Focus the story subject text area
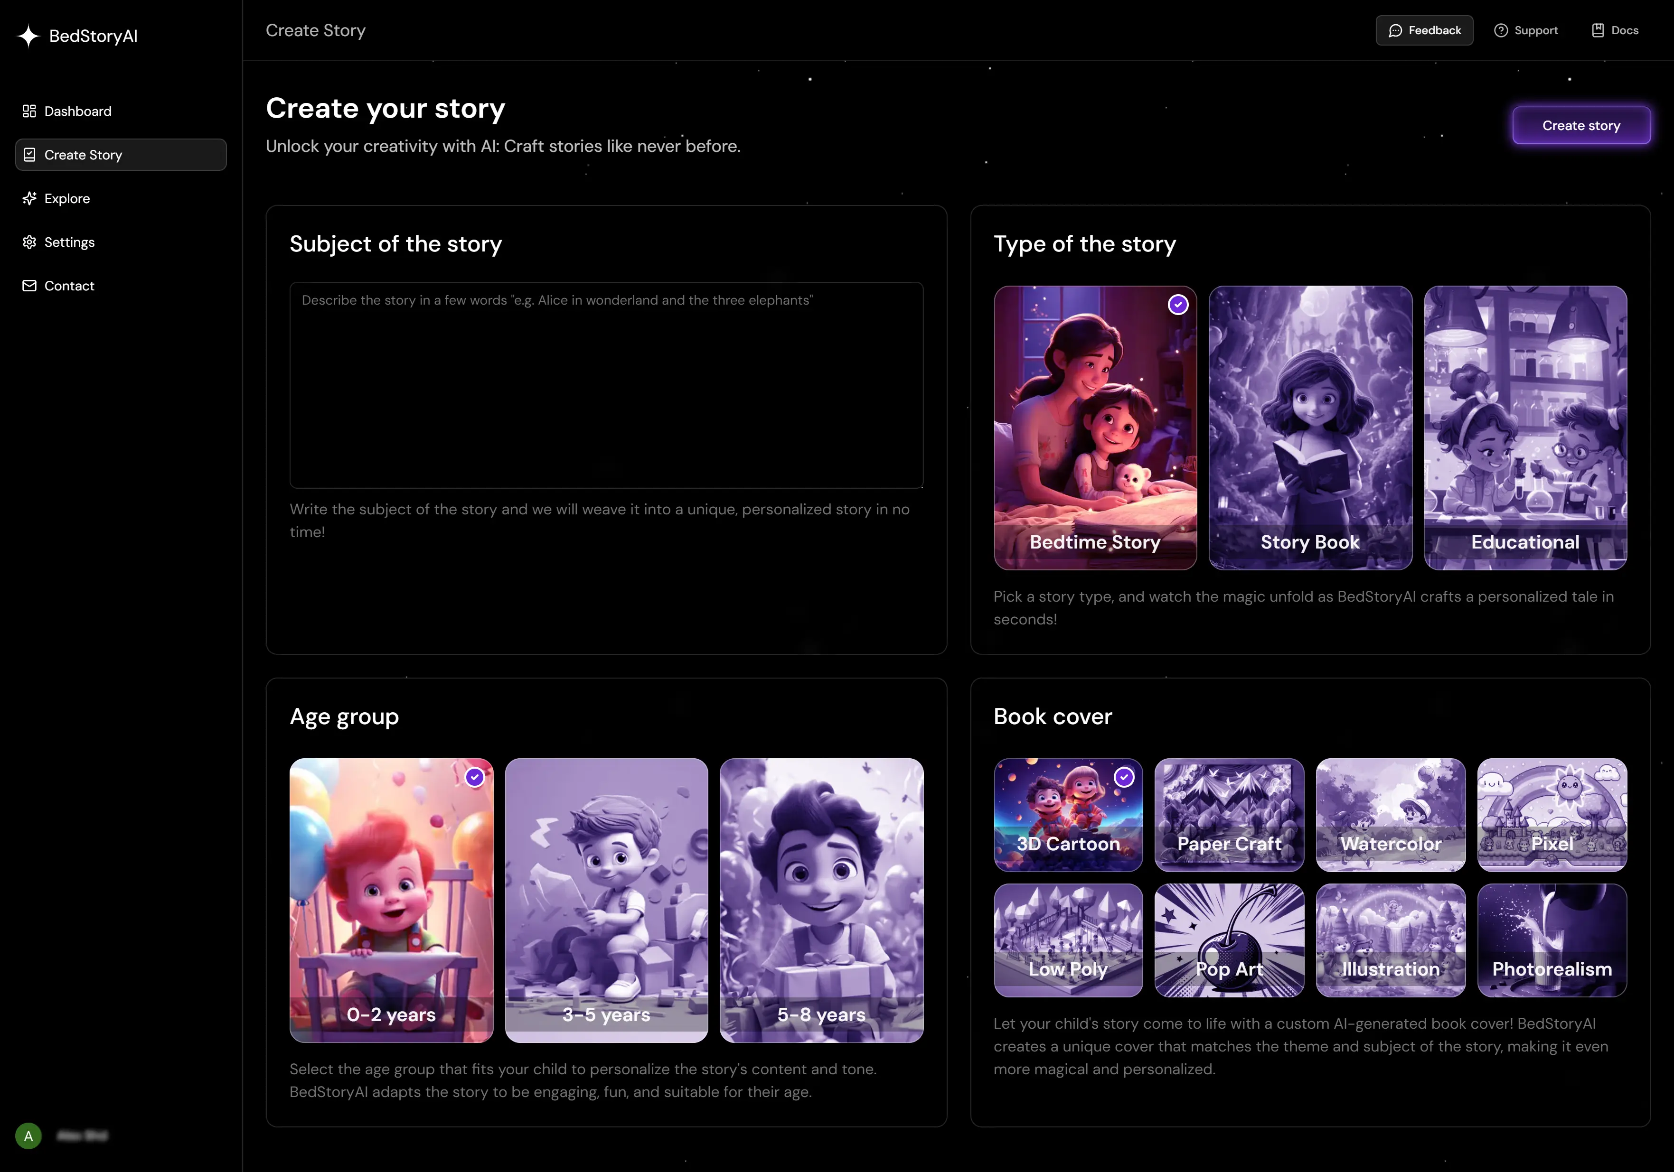The image size is (1674, 1172). 606,385
